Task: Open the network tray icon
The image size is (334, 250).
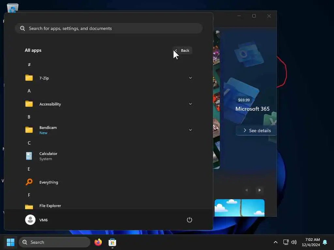Action: pos(286,242)
